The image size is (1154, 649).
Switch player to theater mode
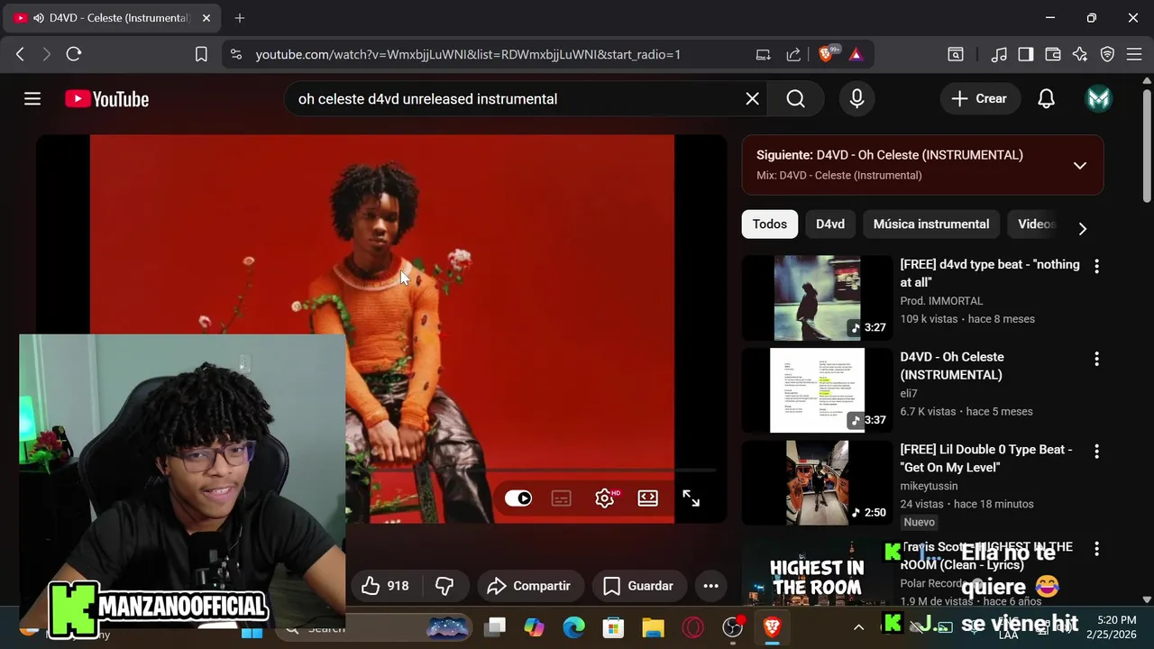(x=648, y=498)
